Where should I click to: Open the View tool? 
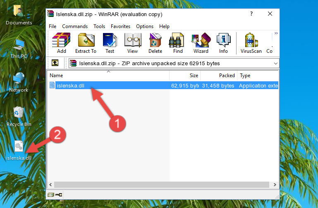(133, 43)
